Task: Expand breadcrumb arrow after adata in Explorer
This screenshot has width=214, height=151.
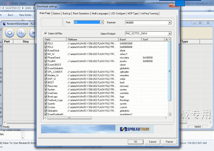Action: tap(34, 8)
